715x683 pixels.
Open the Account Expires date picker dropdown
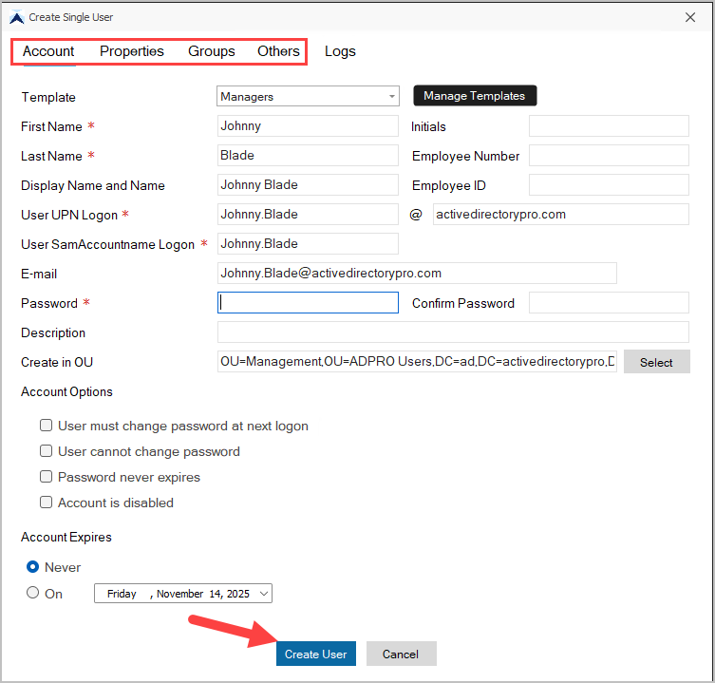263,594
